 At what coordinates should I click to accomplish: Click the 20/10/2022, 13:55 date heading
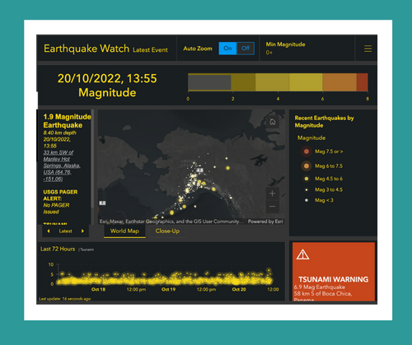(107, 78)
